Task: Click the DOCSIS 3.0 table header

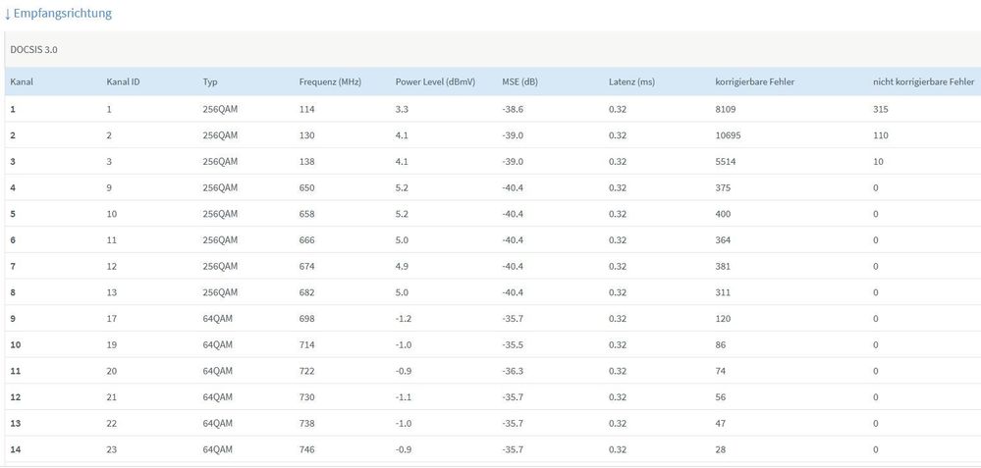Action: pyautogui.click(x=34, y=48)
